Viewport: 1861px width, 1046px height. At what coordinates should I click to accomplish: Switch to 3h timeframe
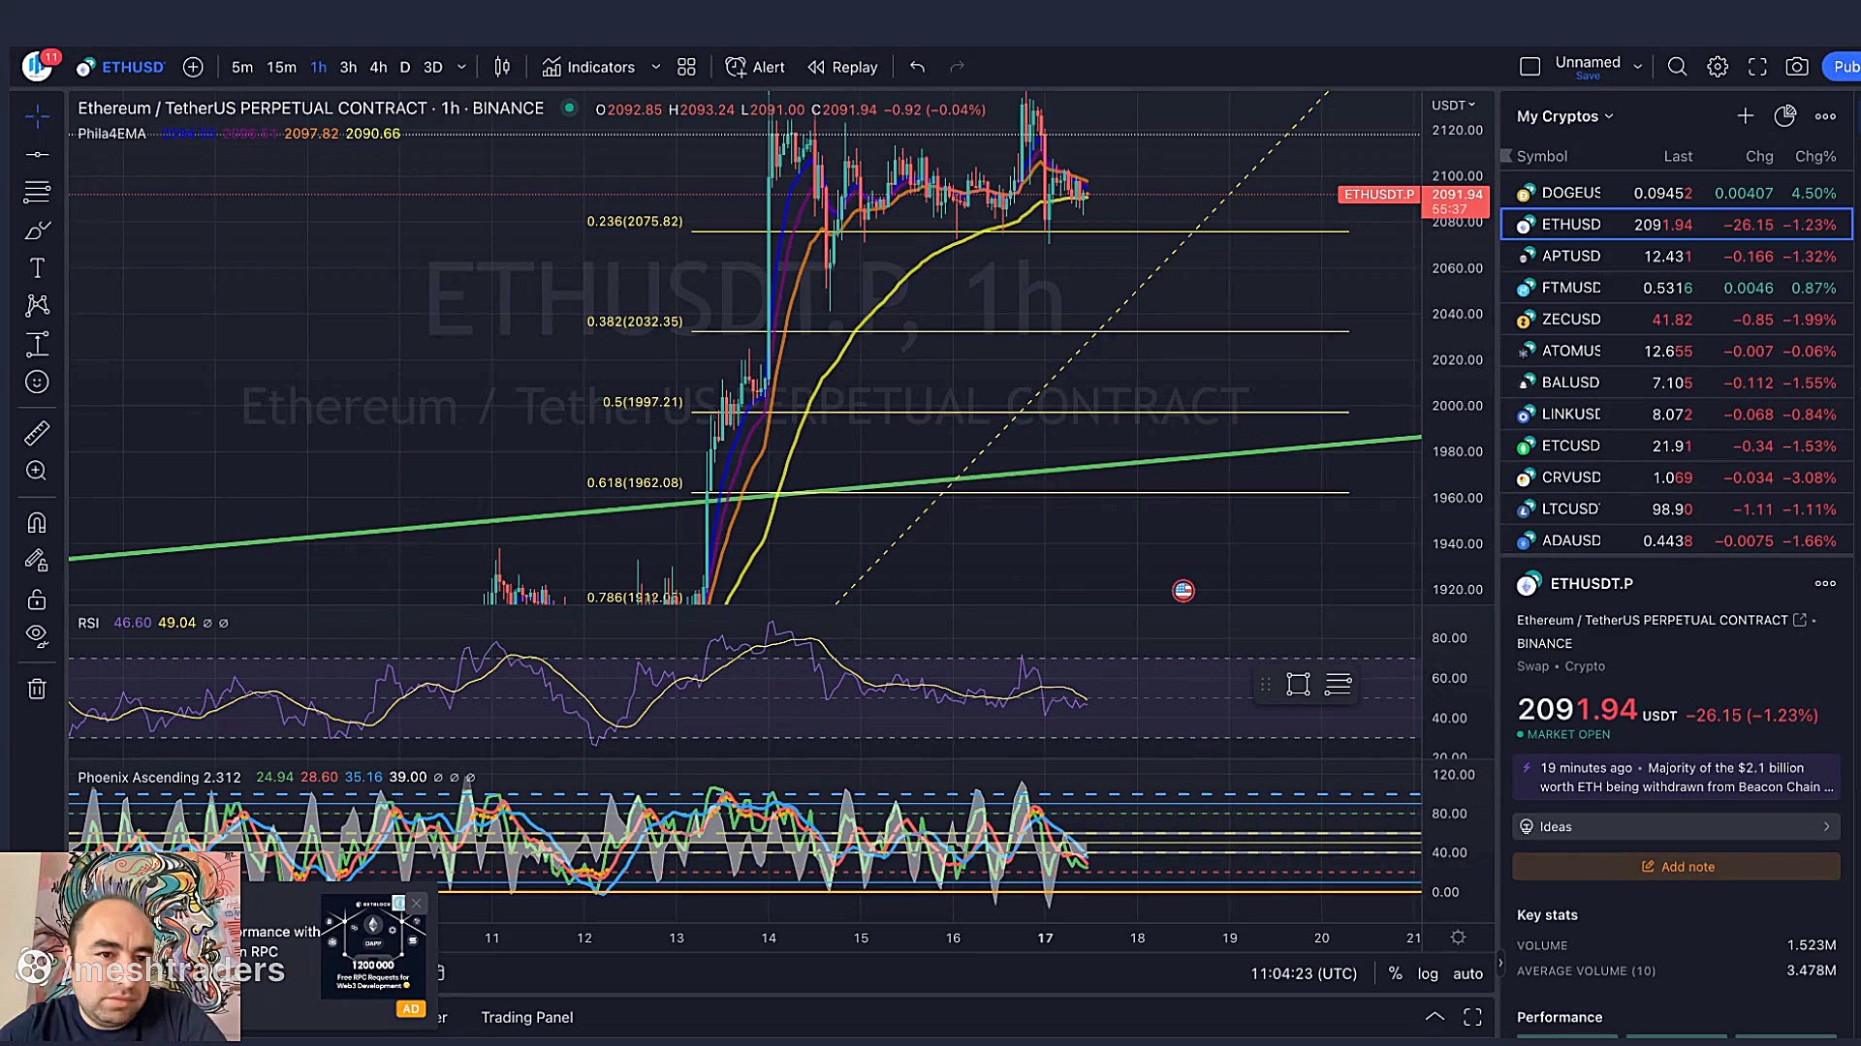tap(348, 67)
